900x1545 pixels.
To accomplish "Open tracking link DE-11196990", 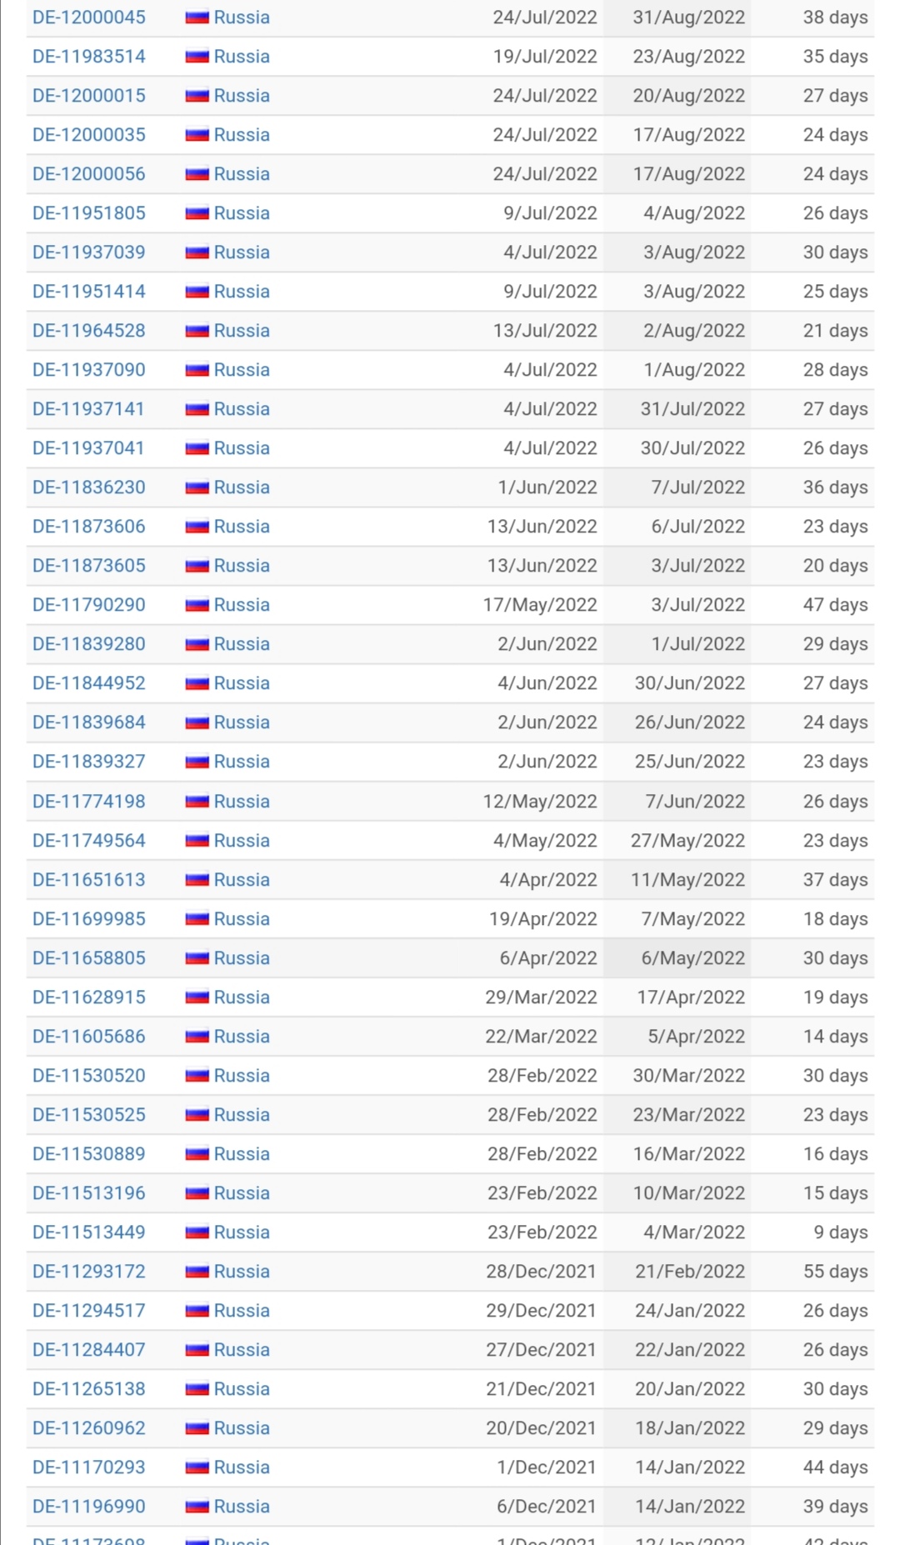I will point(88,1507).
